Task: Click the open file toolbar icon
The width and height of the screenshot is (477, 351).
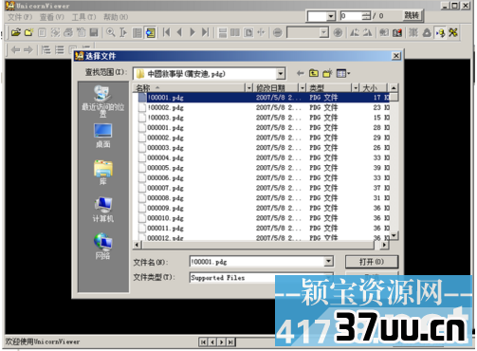Action: click(16, 32)
